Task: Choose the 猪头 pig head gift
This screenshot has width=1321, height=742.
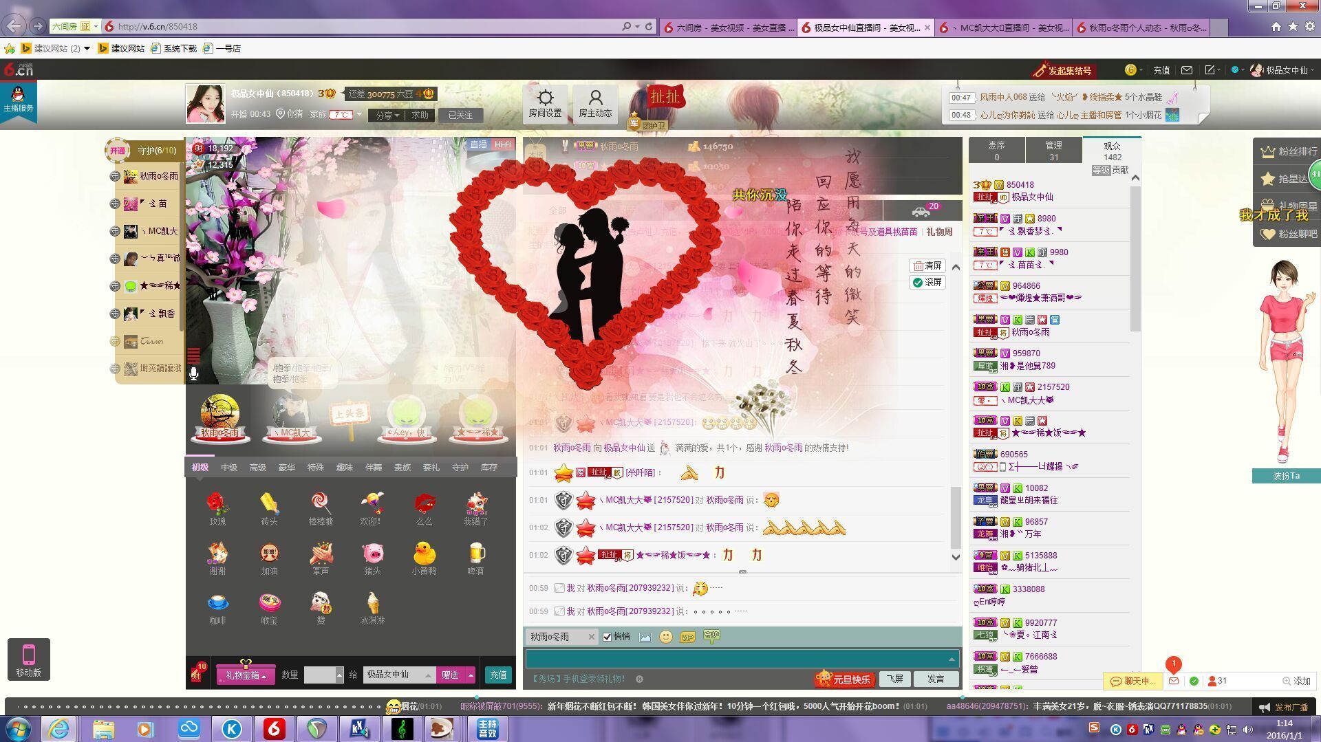Action: point(372,553)
